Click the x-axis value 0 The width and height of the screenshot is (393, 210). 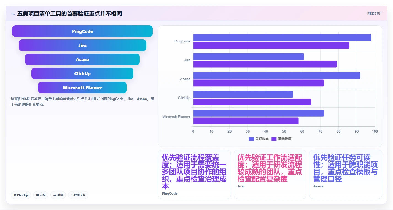(193, 131)
